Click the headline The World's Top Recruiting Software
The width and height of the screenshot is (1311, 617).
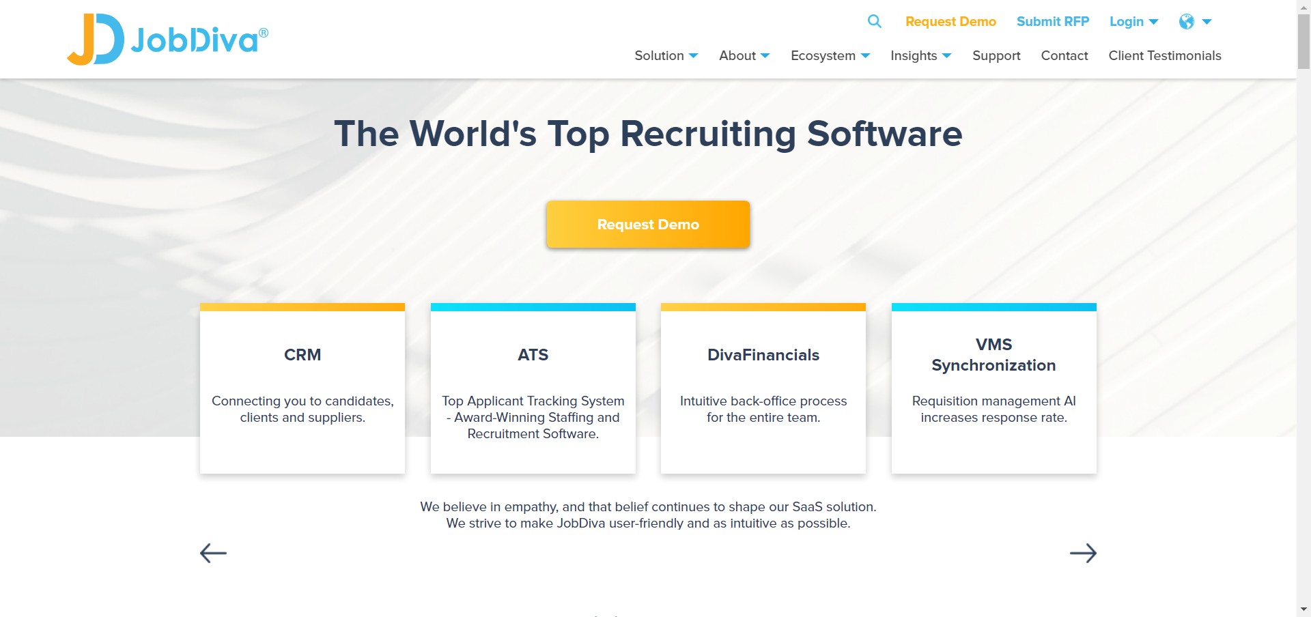pos(648,134)
